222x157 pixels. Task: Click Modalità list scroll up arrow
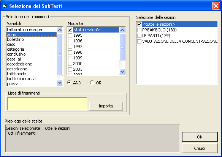[122, 30]
